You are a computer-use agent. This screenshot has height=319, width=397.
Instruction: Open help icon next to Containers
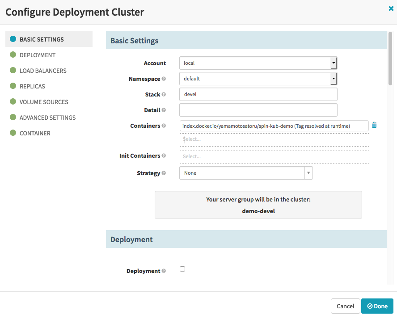[164, 126]
